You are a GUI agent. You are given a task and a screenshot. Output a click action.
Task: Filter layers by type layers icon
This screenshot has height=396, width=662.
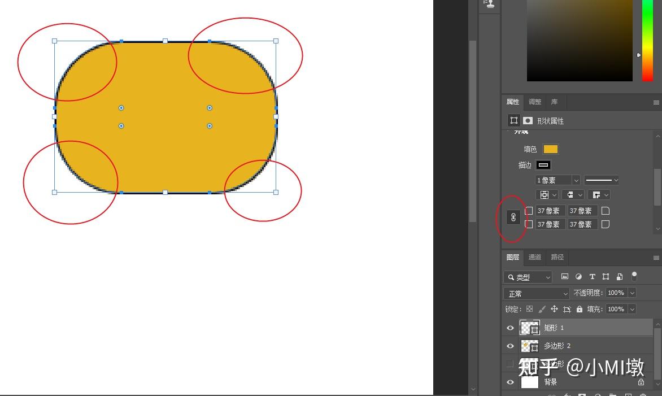click(593, 277)
